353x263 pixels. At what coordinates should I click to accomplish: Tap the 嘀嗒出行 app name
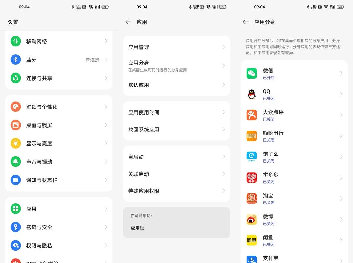coord(273,133)
